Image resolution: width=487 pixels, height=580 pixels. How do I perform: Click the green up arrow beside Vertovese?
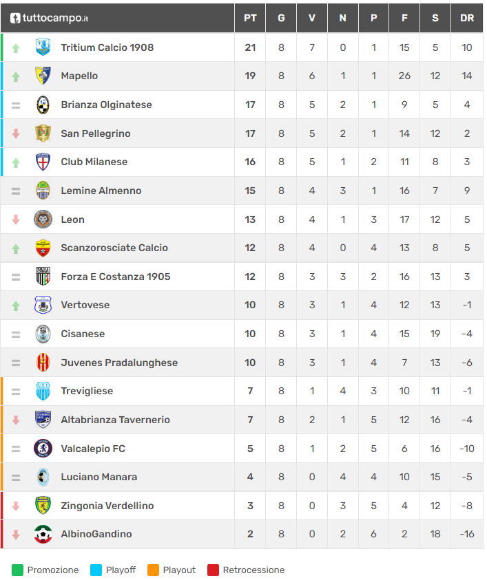pyautogui.click(x=16, y=305)
